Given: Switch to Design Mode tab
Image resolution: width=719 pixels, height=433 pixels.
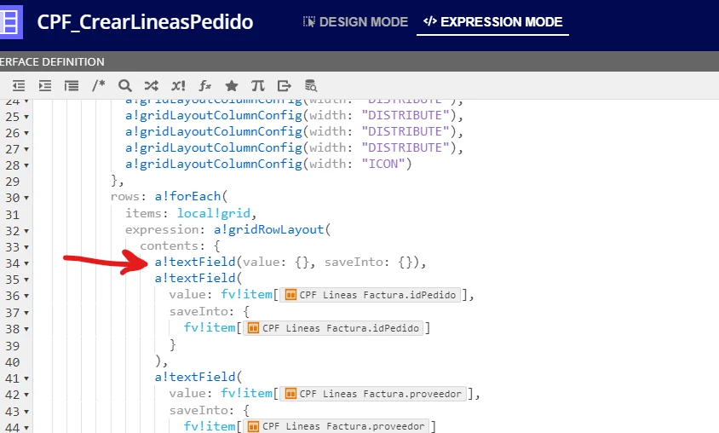Looking at the screenshot, I should click(x=355, y=21).
